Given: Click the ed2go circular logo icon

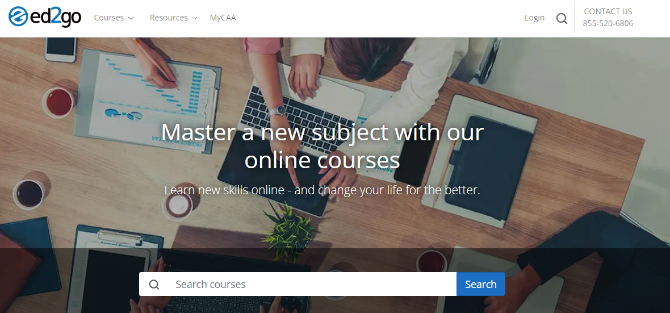Looking at the screenshot, I should click(x=18, y=16).
